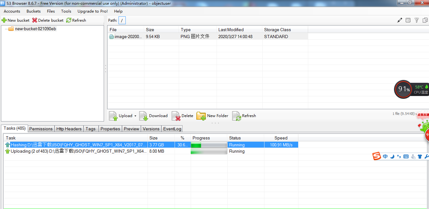
Task: Switch to the EventLog tab
Action: [x=172, y=129]
